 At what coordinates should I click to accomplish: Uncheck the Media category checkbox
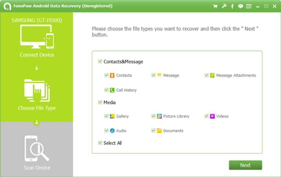tap(100, 102)
